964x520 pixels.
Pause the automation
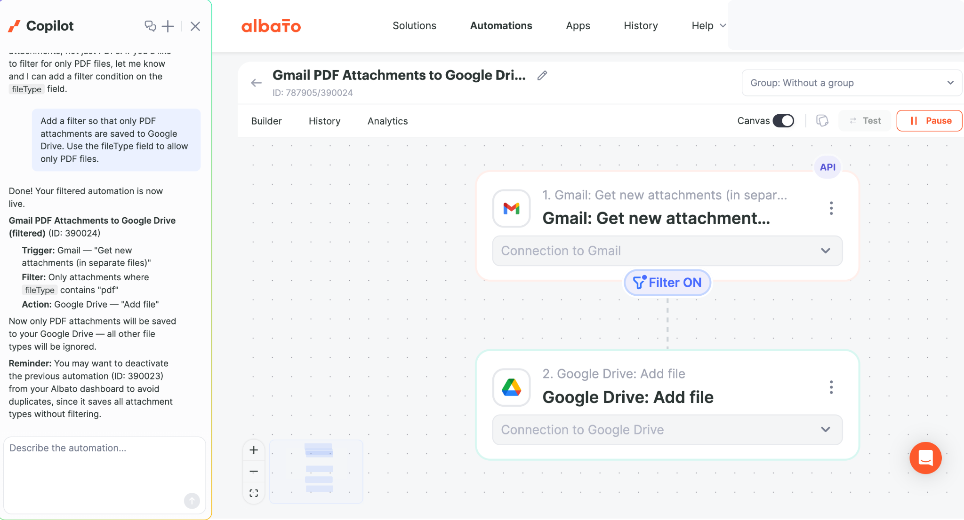(x=929, y=121)
